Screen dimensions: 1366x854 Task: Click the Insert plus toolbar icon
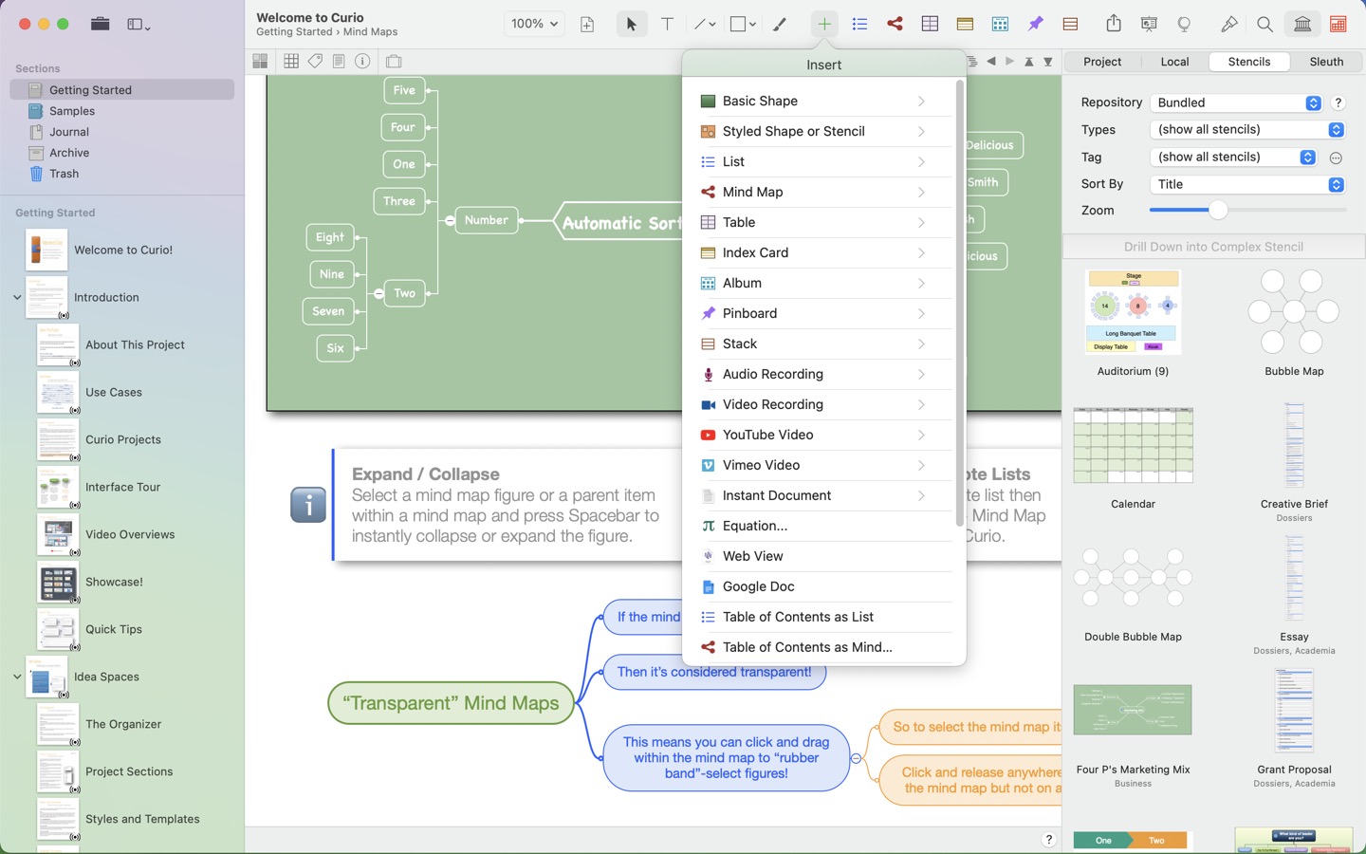click(823, 25)
